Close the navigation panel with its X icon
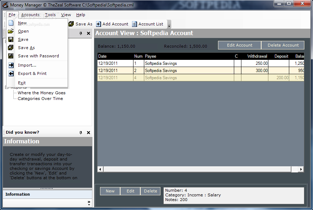313x210 pixels. [x=89, y=33]
